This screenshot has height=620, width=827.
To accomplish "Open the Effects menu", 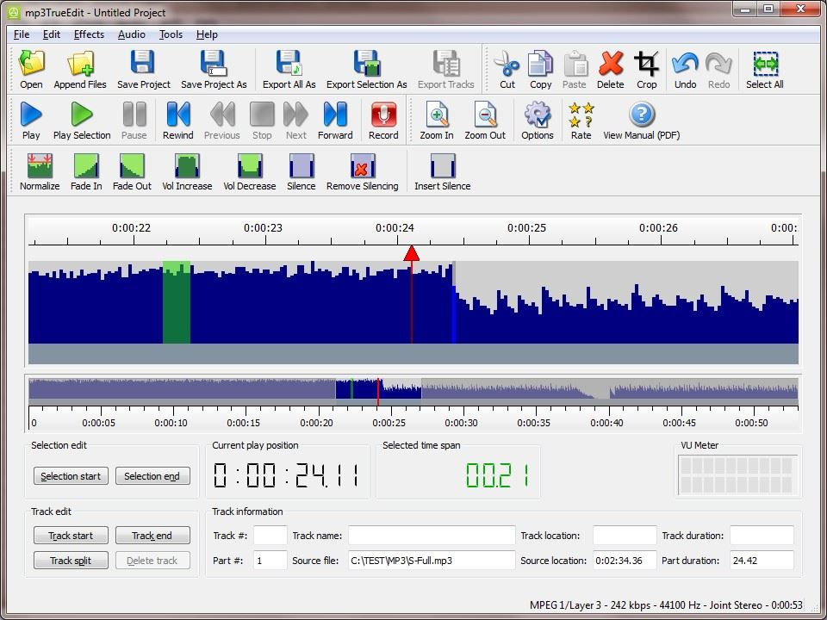I will [89, 34].
